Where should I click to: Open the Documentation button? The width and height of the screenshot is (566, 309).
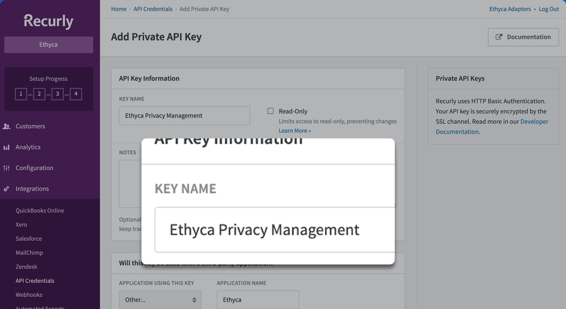(x=523, y=37)
